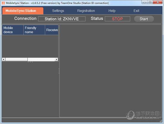Open the Help menu
The image size is (164, 124).
coord(112,11)
